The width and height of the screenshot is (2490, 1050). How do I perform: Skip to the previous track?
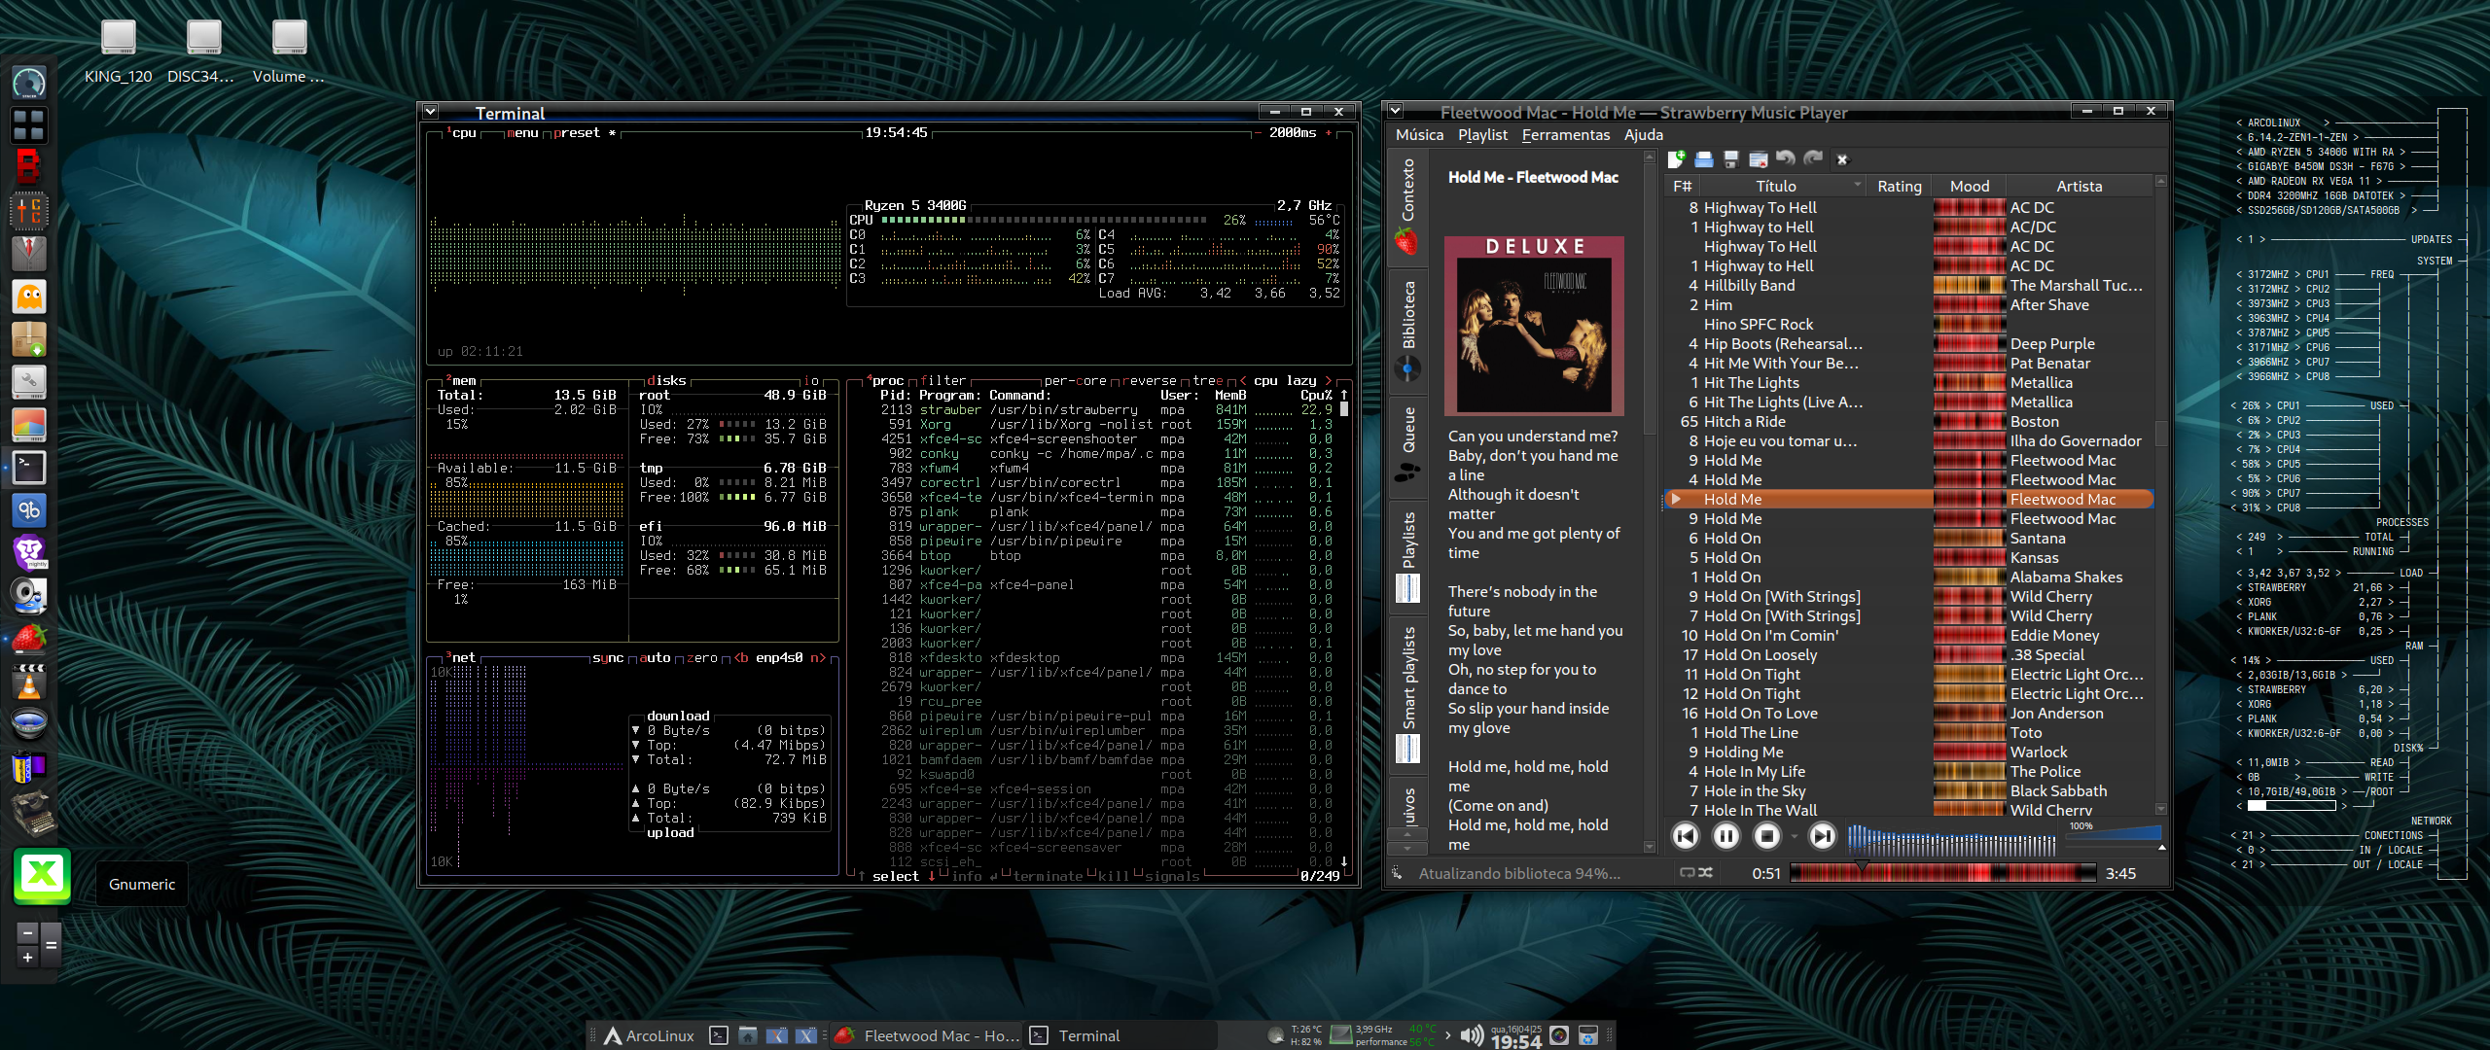1686,836
